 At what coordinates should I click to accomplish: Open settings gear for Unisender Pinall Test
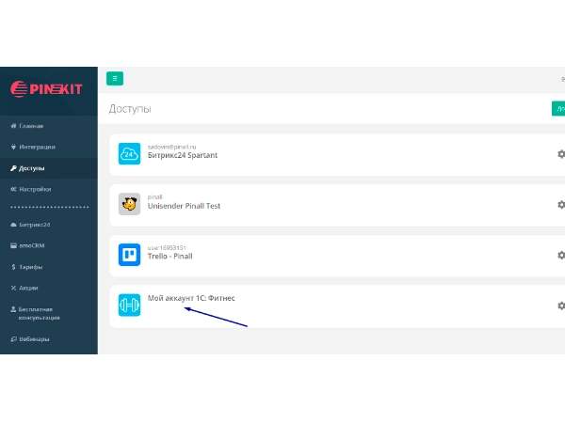pyautogui.click(x=561, y=204)
